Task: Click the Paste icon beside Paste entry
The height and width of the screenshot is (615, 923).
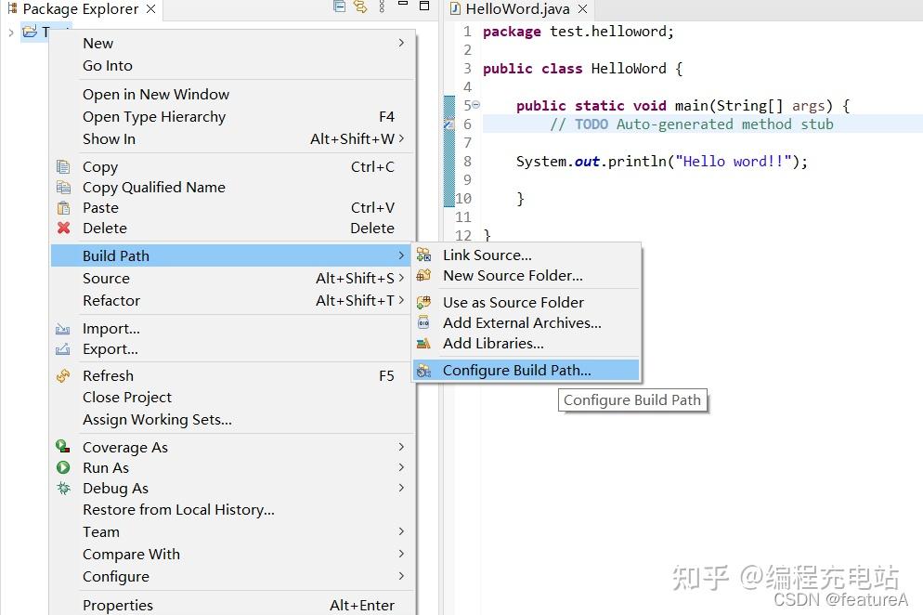Action: coord(64,207)
